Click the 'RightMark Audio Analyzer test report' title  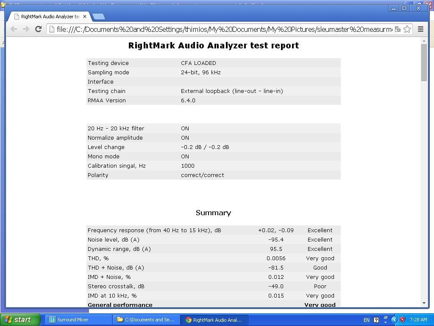click(214, 45)
